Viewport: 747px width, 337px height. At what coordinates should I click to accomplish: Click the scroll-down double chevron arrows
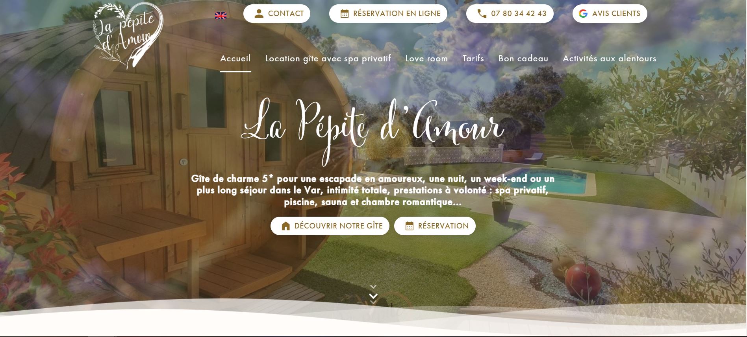click(x=374, y=295)
